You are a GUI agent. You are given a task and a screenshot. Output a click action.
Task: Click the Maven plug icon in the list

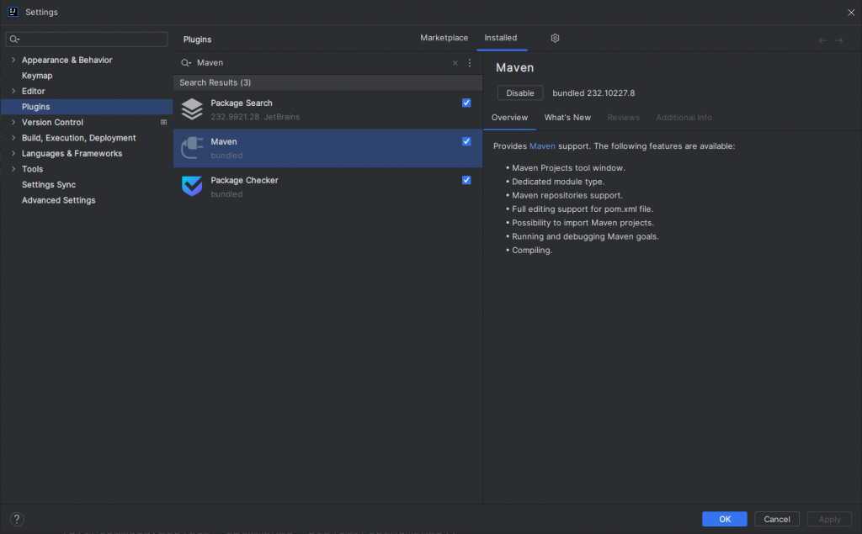[192, 148]
